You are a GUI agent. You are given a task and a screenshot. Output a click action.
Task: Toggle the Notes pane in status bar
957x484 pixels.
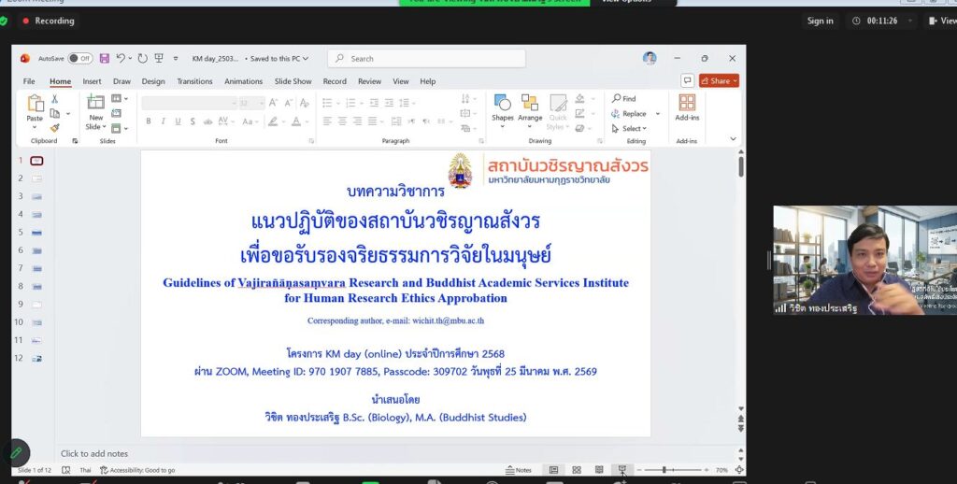click(518, 470)
